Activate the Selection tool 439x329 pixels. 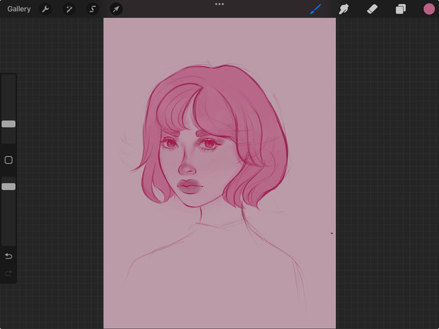(92, 9)
